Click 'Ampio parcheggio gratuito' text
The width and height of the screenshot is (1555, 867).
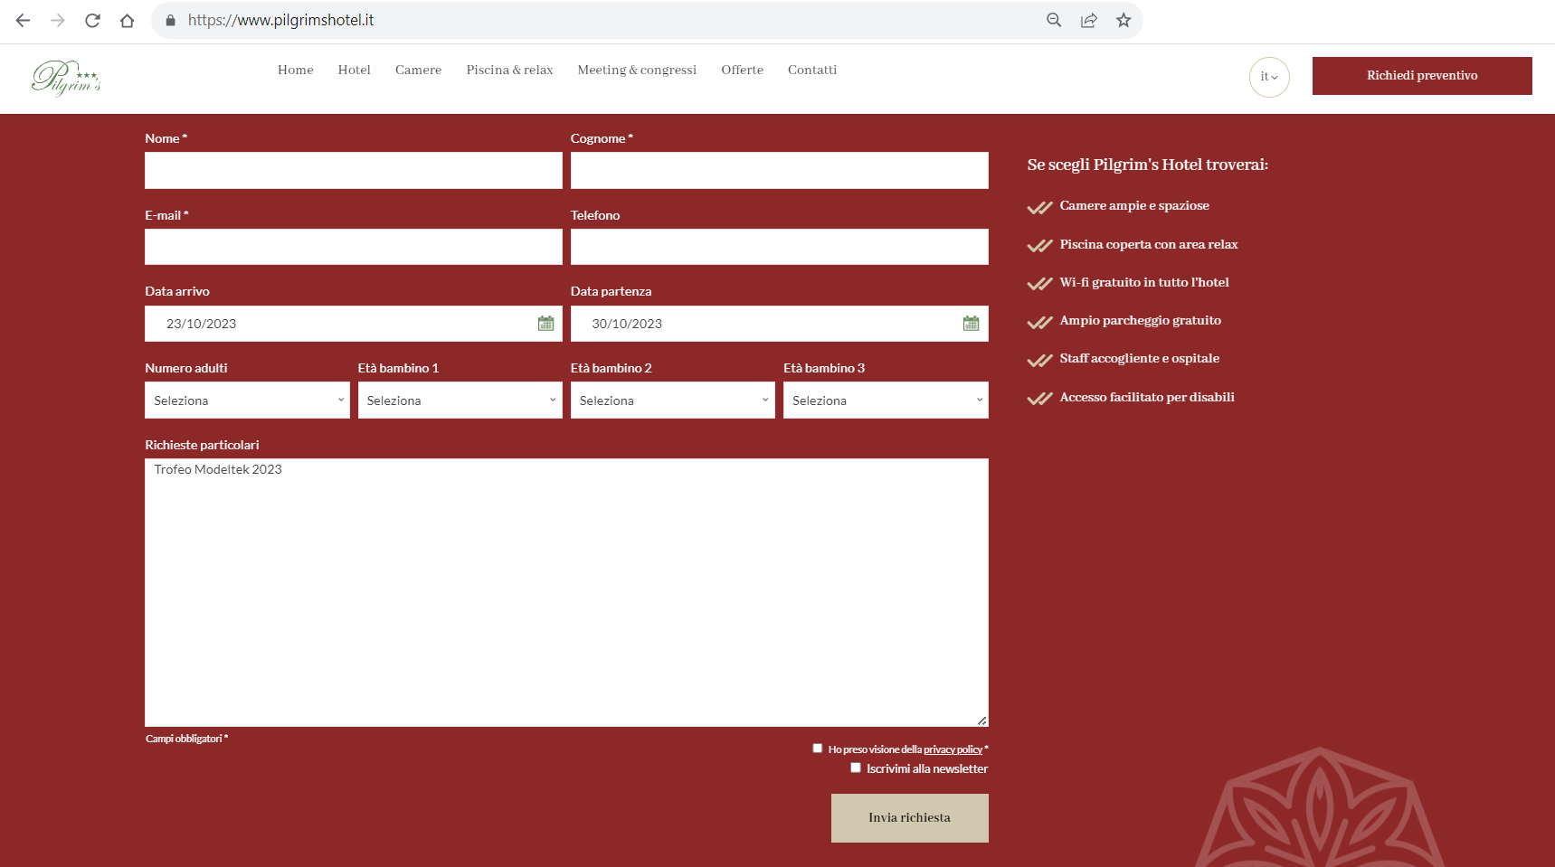pos(1141,321)
